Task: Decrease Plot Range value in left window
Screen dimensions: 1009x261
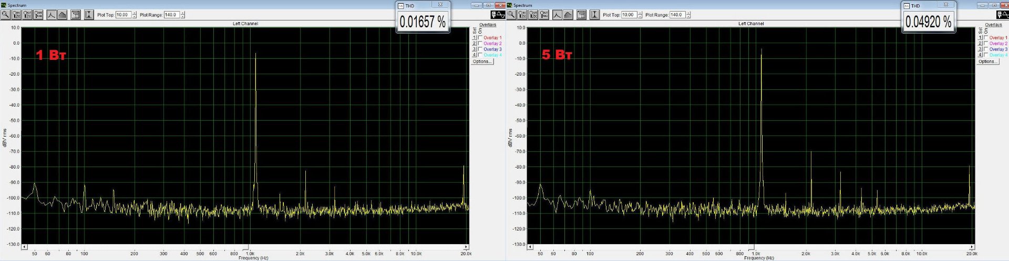Action: pos(183,17)
